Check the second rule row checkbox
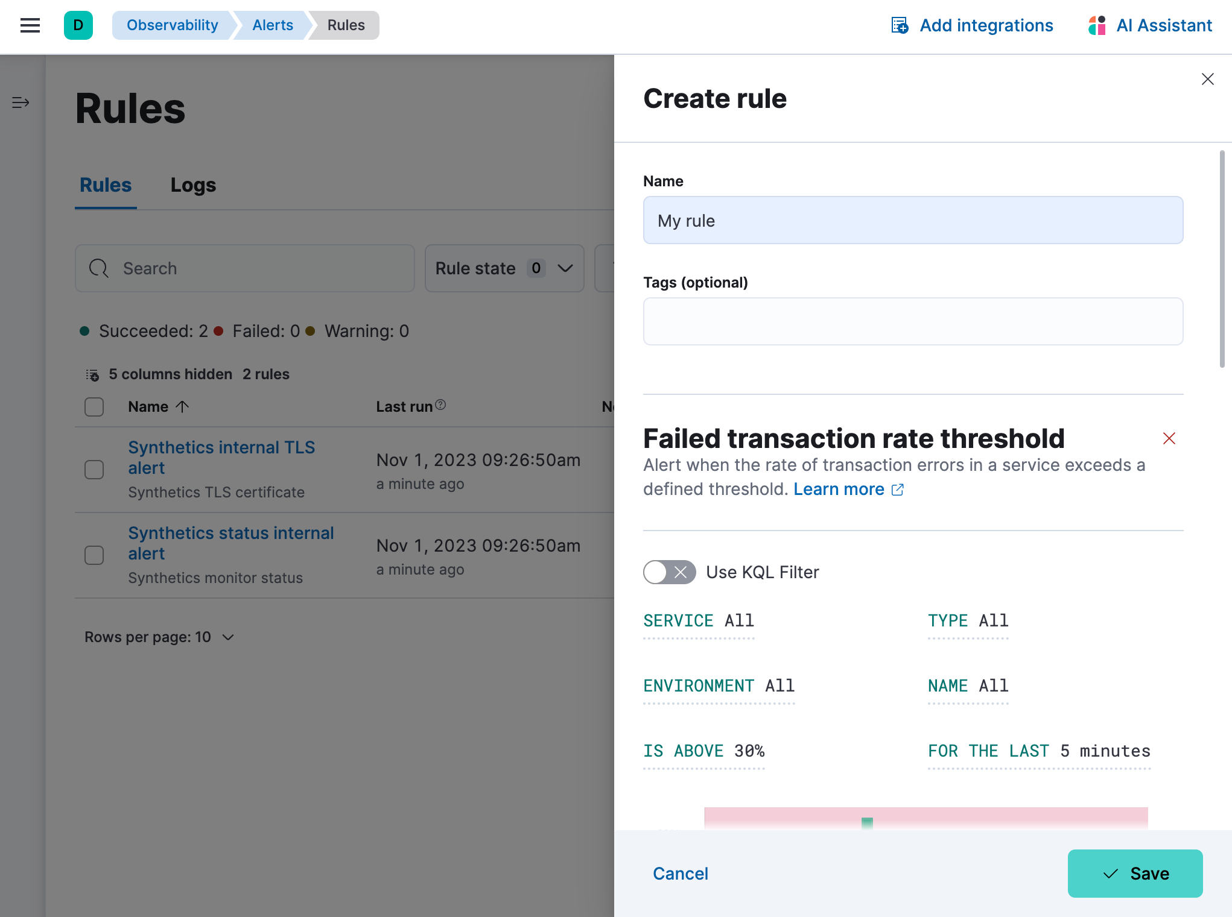The width and height of the screenshot is (1232, 917). tap(95, 554)
